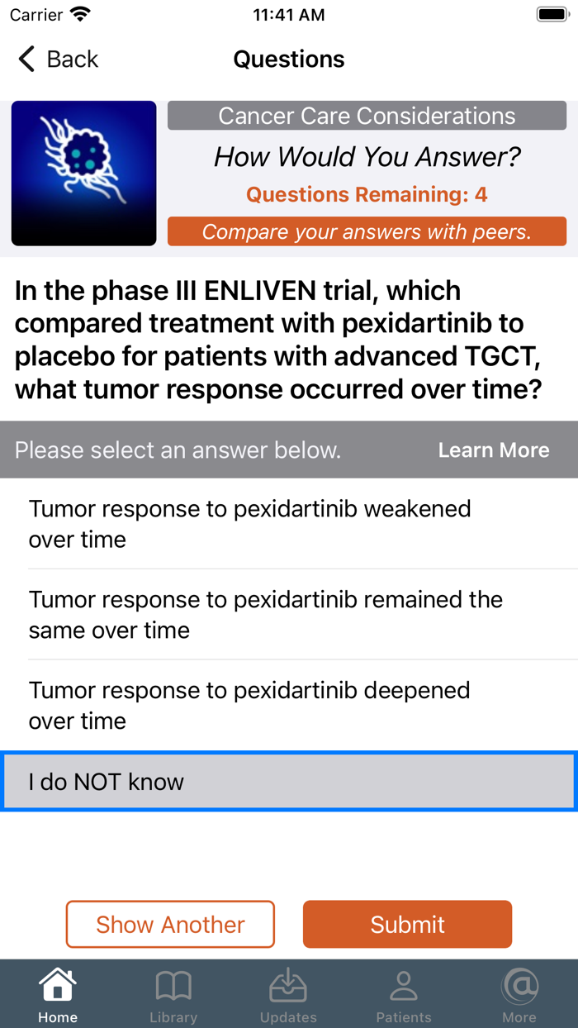Select "remained the same over time" answer
The width and height of the screenshot is (578, 1028).
click(288, 615)
